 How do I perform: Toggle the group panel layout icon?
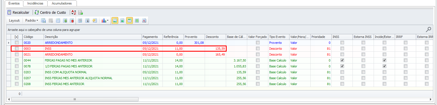click(122, 20)
